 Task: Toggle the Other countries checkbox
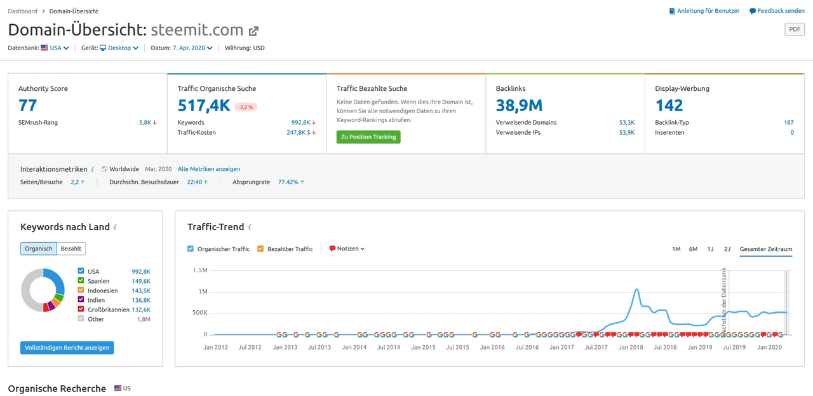point(81,319)
